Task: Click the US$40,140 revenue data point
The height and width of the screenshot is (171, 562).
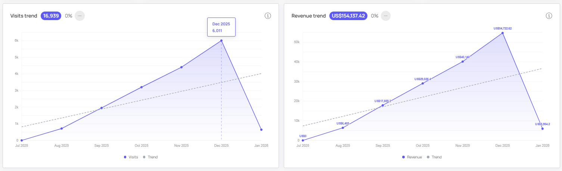Action: [463, 61]
